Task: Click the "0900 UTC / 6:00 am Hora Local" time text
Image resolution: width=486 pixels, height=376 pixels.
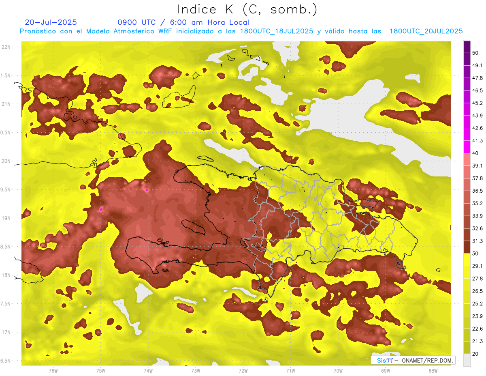Action: [x=183, y=22]
